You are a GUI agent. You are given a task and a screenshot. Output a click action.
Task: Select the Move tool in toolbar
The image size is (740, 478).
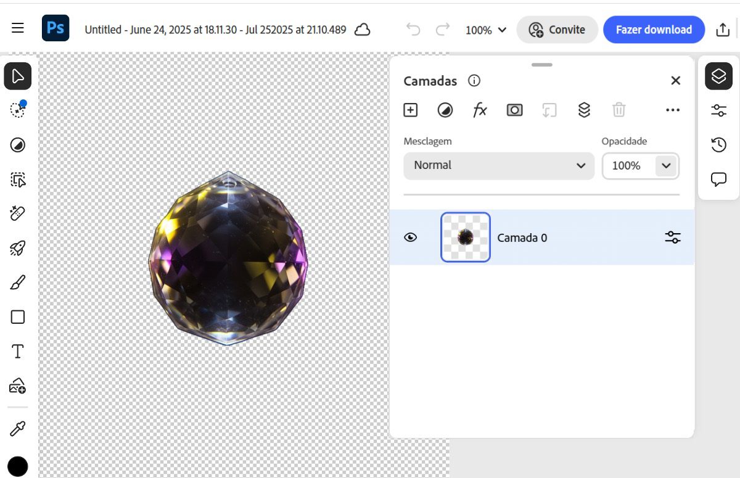click(18, 76)
